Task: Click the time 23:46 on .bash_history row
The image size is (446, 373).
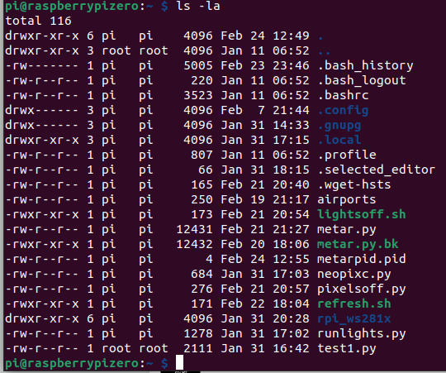Action: click(x=291, y=66)
